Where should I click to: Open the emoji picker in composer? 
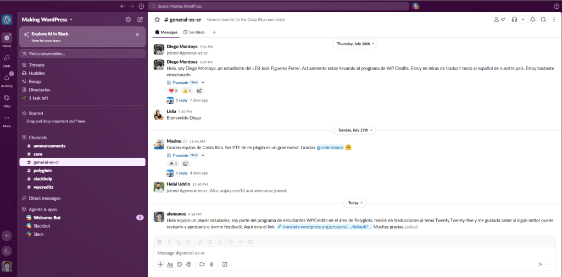(179, 264)
